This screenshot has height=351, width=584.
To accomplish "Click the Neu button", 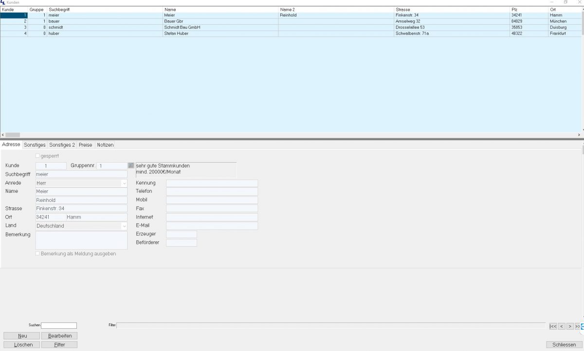I will (21, 335).
